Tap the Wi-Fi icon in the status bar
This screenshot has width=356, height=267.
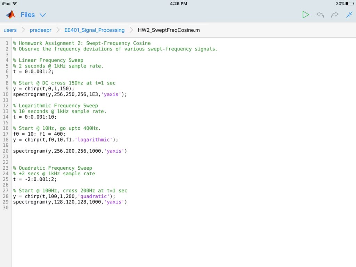coord(15,3)
